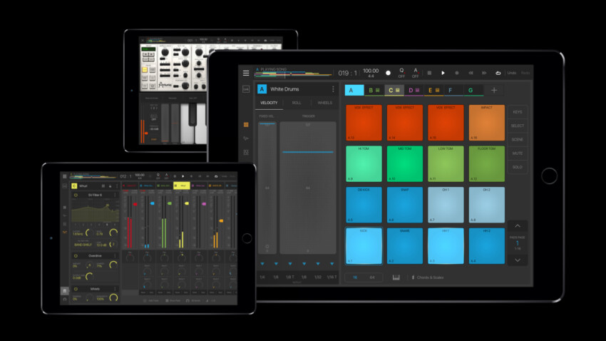Toggle Automation A OFF button
Screen dimensions: 606x341
416,73
